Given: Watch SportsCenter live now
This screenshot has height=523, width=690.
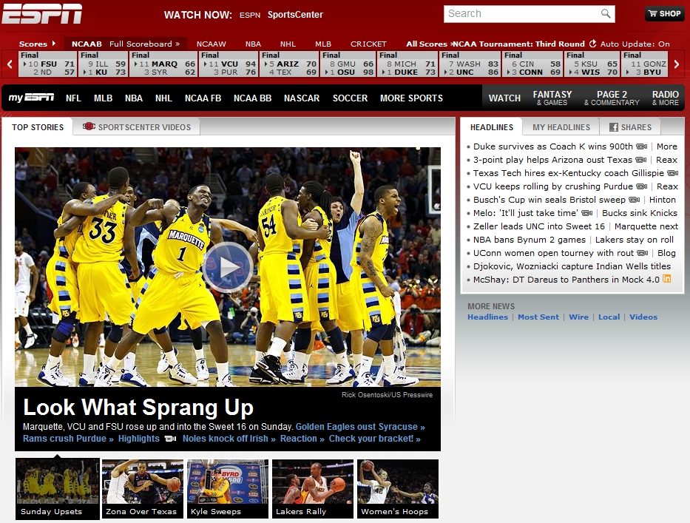Looking at the screenshot, I should (x=295, y=15).
